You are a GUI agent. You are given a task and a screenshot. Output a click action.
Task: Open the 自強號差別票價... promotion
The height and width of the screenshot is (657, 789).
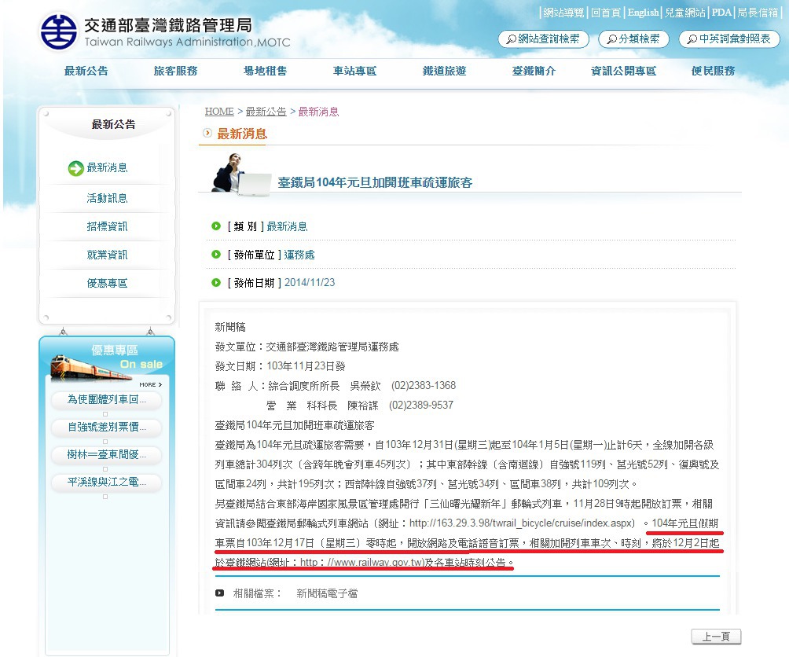pyautogui.click(x=107, y=427)
